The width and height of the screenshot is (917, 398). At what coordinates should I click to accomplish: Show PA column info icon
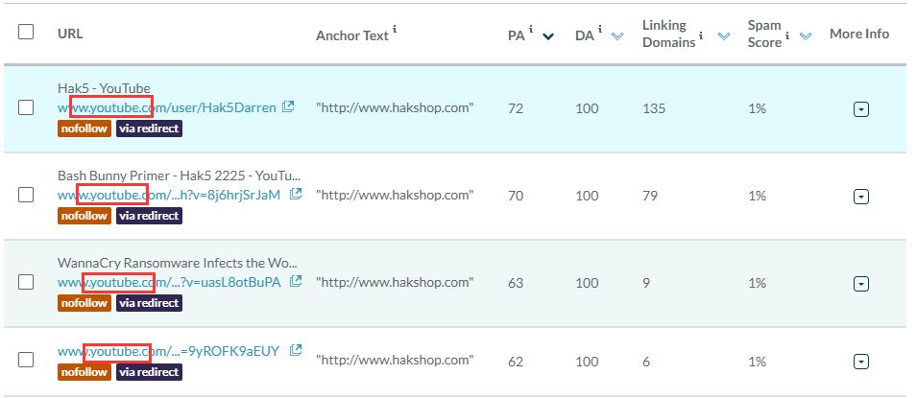[532, 30]
